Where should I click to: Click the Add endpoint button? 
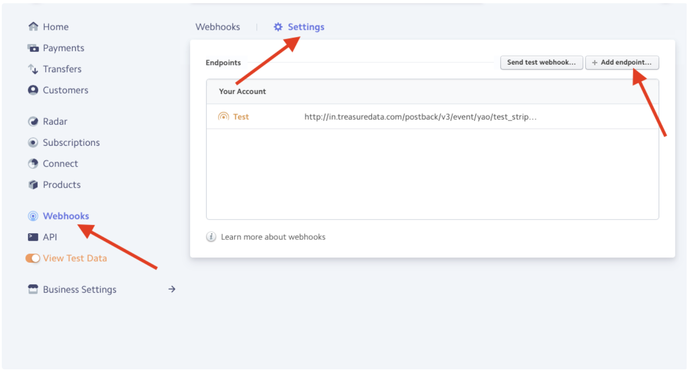[x=622, y=63]
